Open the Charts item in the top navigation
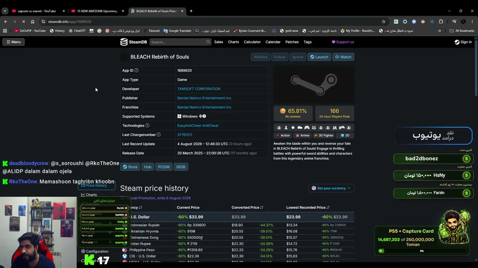 (233, 42)
